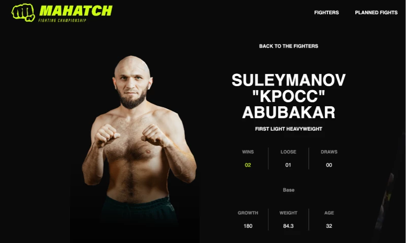Click the GROWTH value 180
Screen dimensions: 406x243
pos(248,226)
